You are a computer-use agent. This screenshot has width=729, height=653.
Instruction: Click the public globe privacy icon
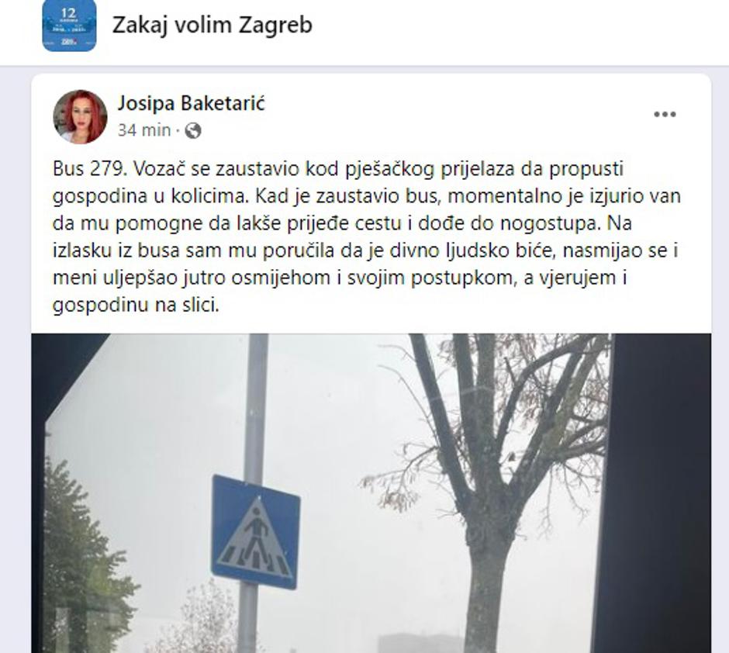tap(193, 130)
